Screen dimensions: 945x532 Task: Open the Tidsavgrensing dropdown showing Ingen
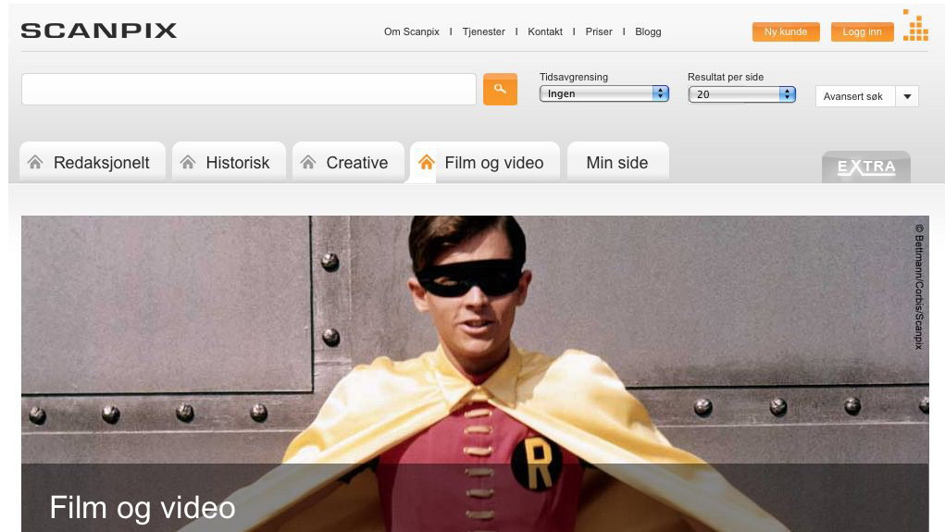(603, 93)
